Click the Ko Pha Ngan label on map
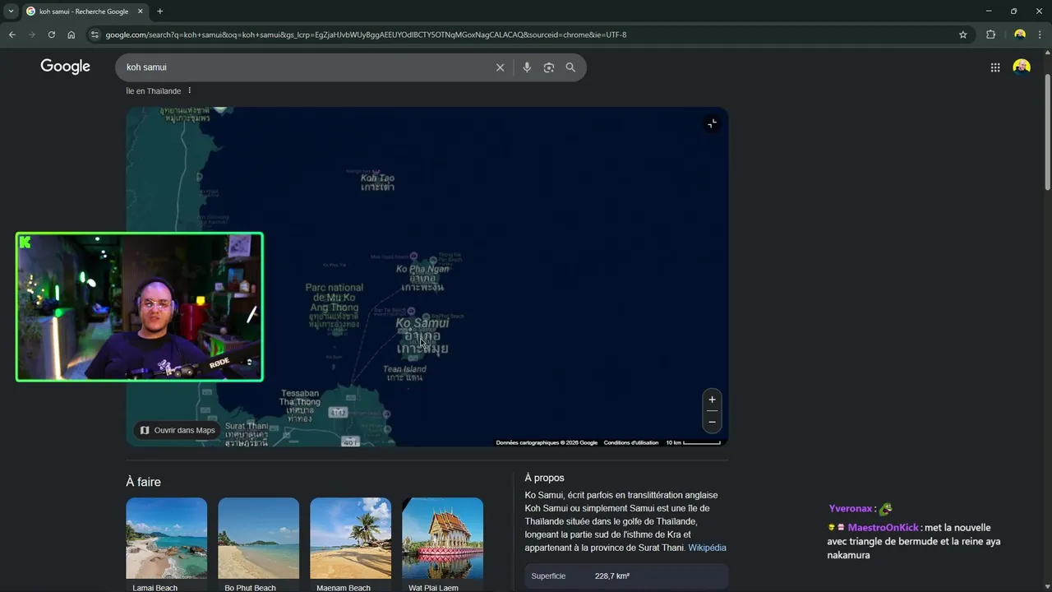Viewport: 1052px width, 592px height. point(422,269)
